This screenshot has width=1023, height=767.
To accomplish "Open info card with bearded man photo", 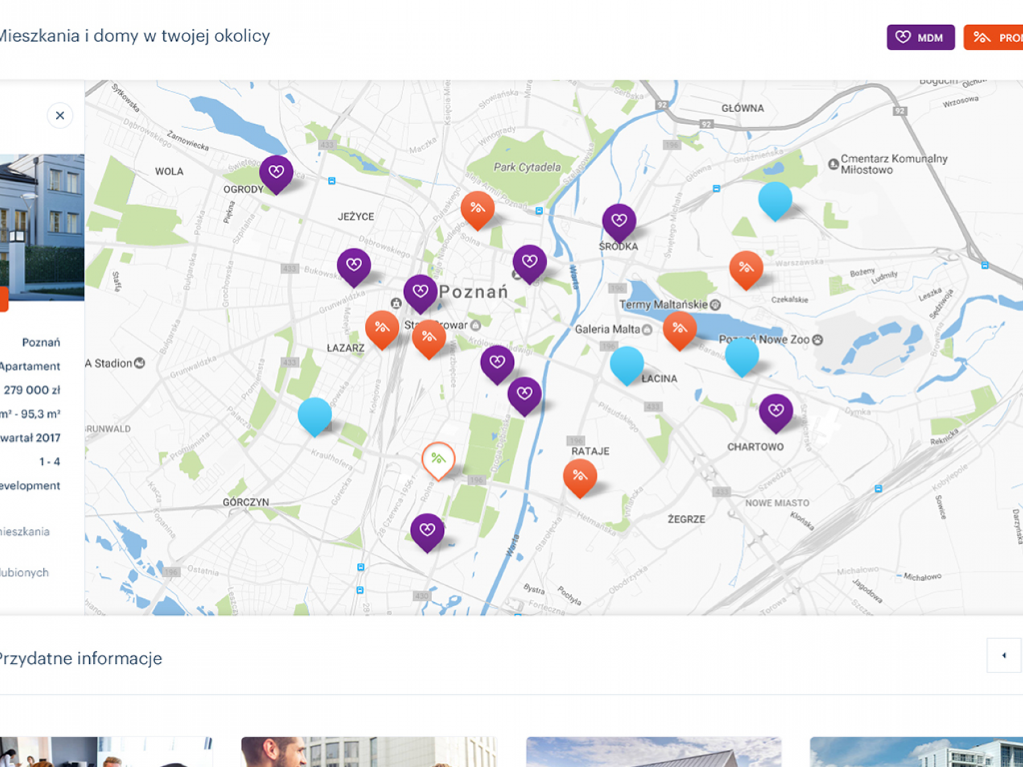I will click(369, 752).
